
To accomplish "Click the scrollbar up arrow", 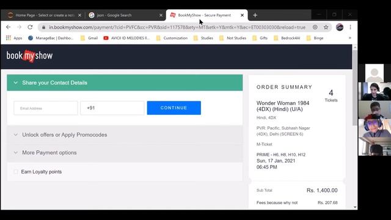I will [354, 47].
